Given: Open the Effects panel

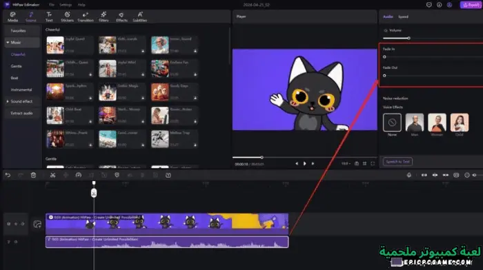Looking at the screenshot, I should pos(121,17).
